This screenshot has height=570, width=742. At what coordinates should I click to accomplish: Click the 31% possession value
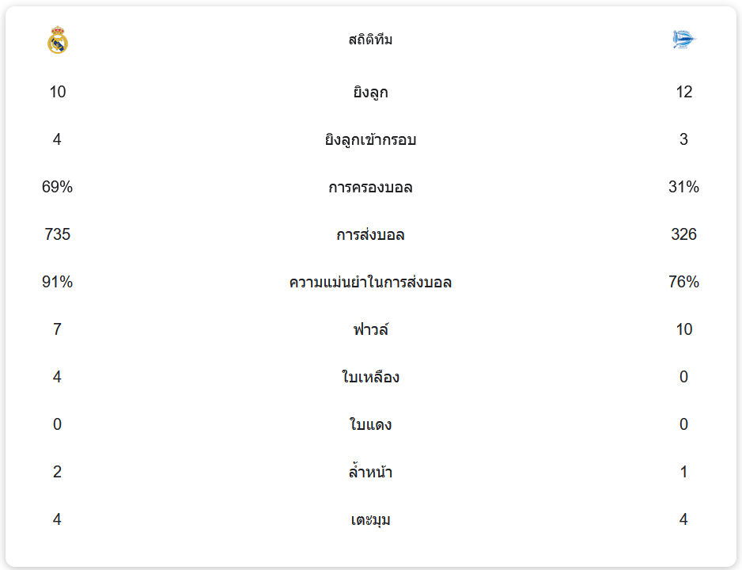(683, 188)
